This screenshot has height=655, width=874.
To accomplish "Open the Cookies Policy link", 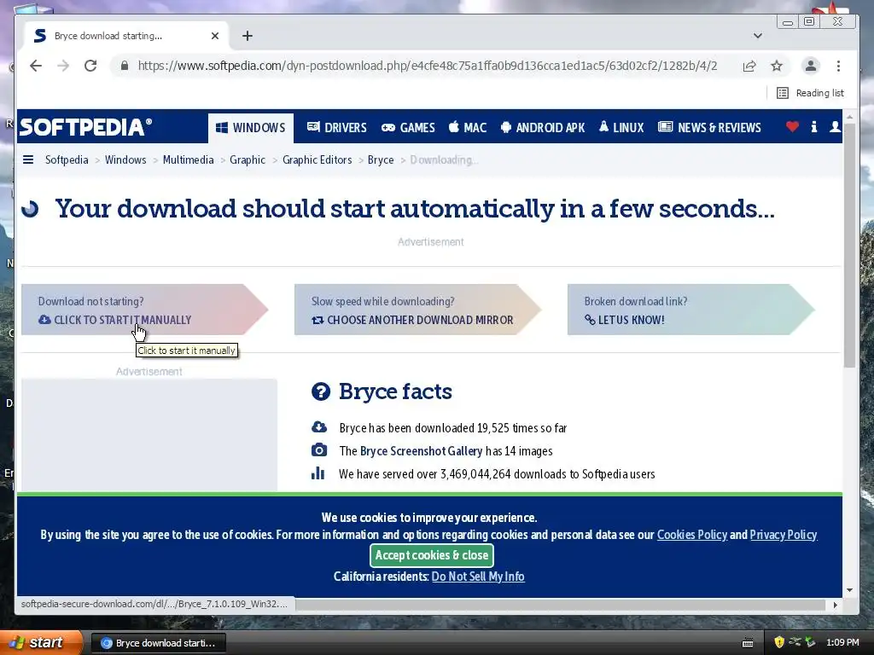I will pyautogui.click(x=692, y=535).
